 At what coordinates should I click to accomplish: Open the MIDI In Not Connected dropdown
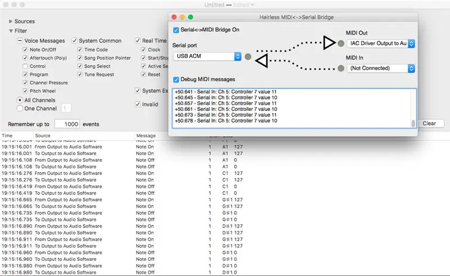[381, 68]
